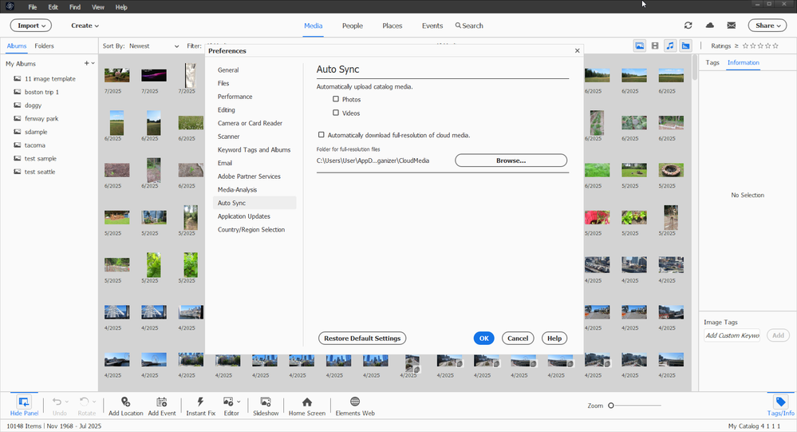Open the Tags tab in right panel
Image resolution: width=797 pixels, height=432 pixels.
pos(712,62)
